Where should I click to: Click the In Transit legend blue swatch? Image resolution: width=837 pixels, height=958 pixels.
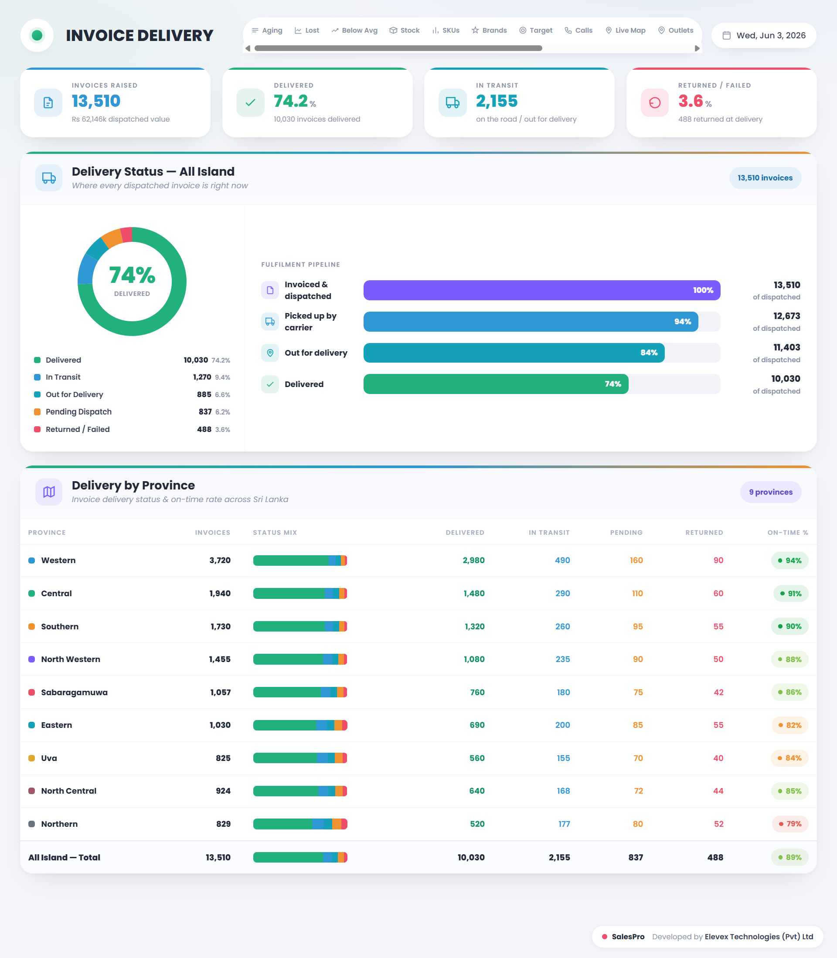coord(37,377)
